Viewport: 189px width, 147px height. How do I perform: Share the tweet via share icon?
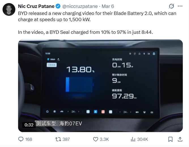[180, 139]
